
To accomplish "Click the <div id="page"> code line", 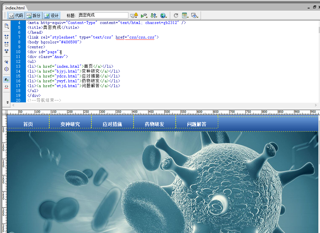I will click(44, 52).
